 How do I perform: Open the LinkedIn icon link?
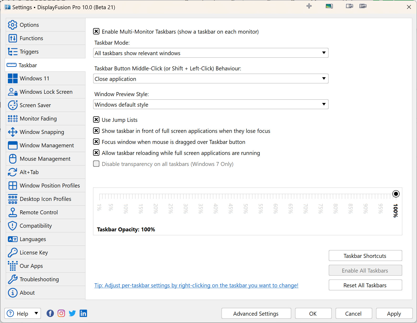83,313
